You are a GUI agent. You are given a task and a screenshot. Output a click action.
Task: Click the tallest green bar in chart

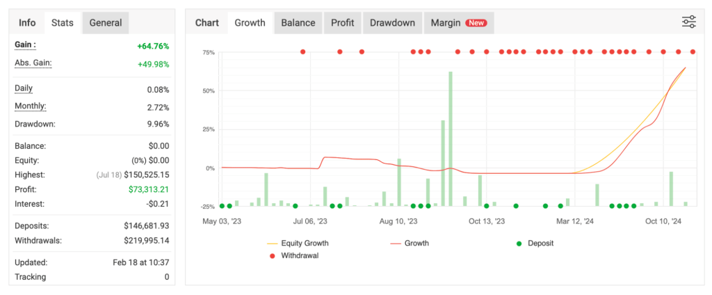[451, 138]
